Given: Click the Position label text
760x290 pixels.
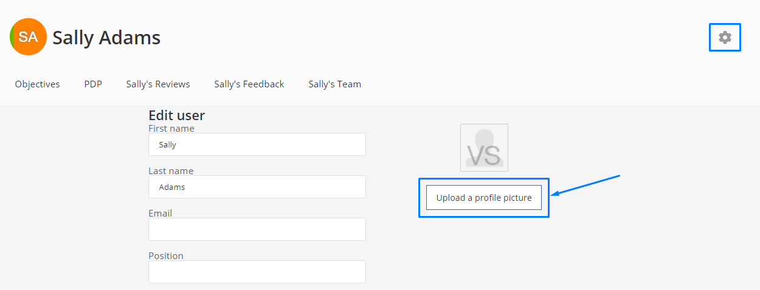Looking at the screenshot, I should 166,256.
